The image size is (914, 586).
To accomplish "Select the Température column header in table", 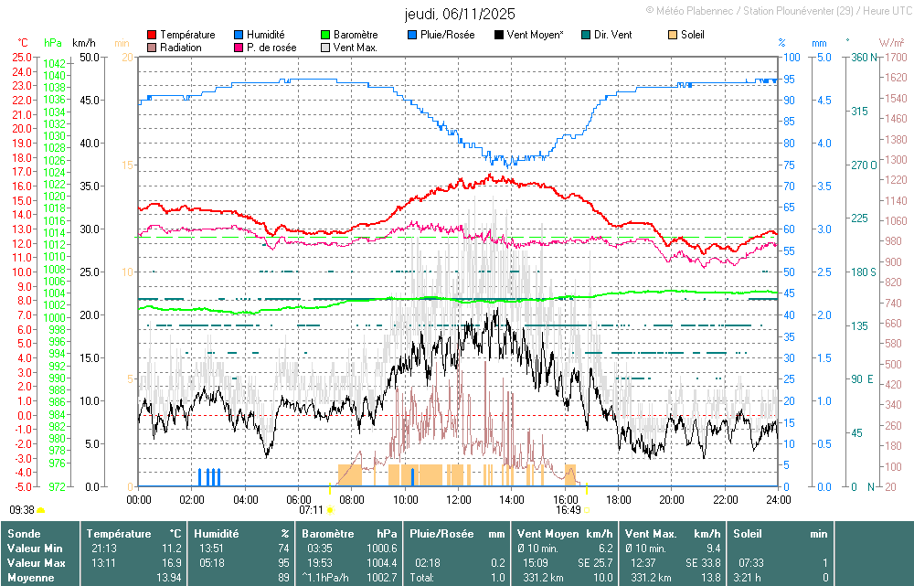I will pos(133,532).
